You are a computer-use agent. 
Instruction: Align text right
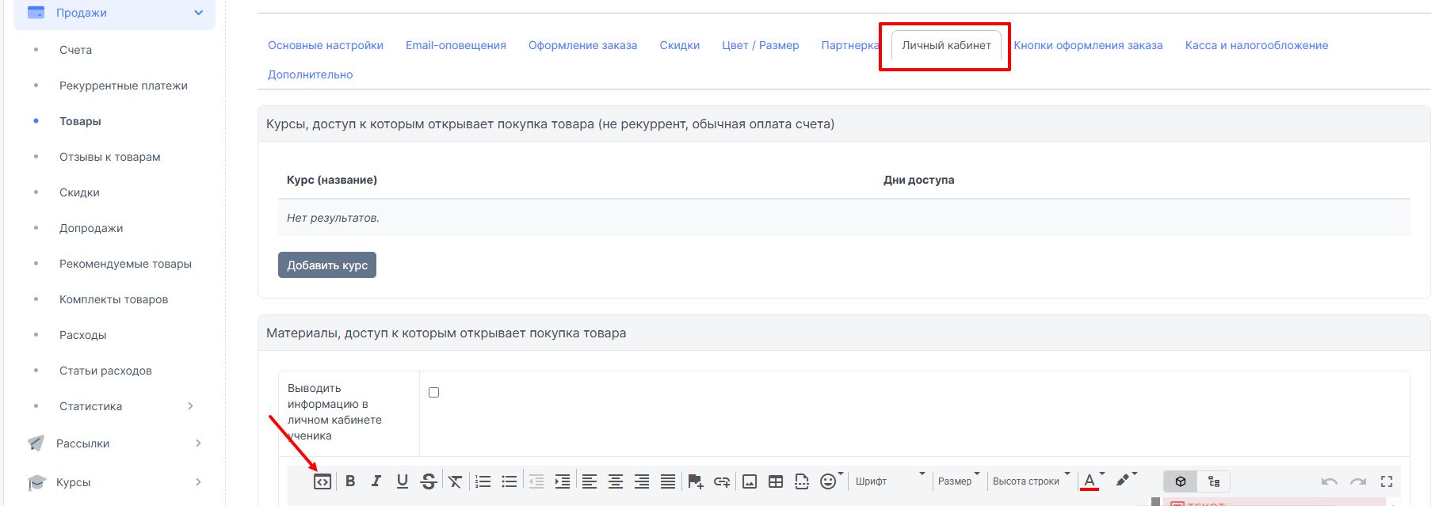(642, 481)
